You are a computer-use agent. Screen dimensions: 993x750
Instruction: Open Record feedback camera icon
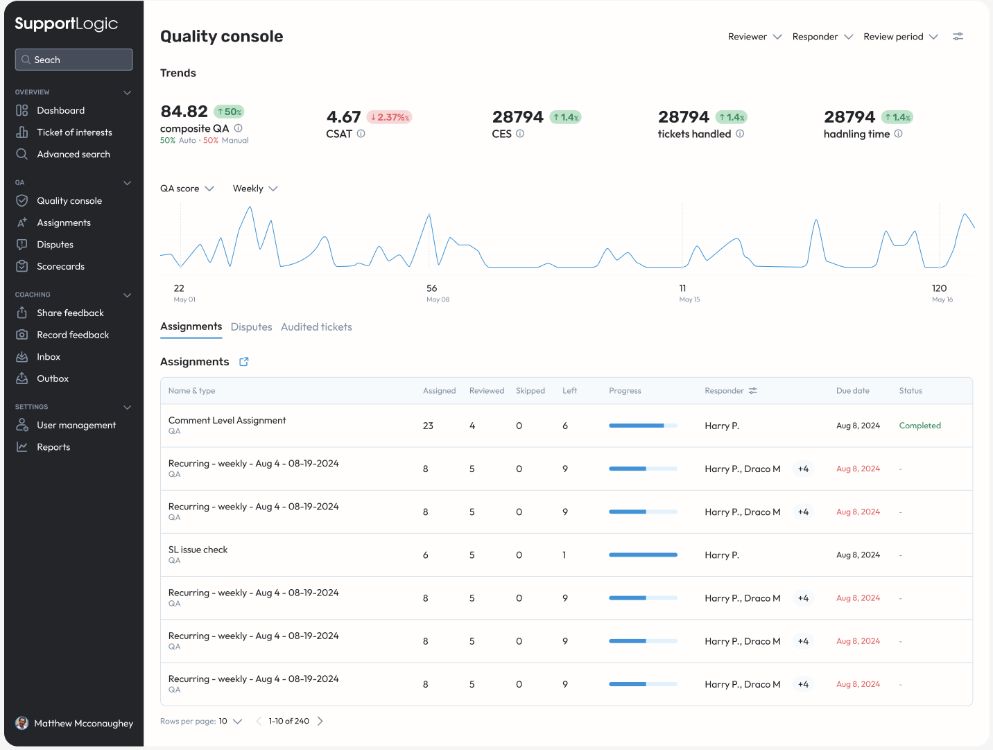(x=22, y=335)
